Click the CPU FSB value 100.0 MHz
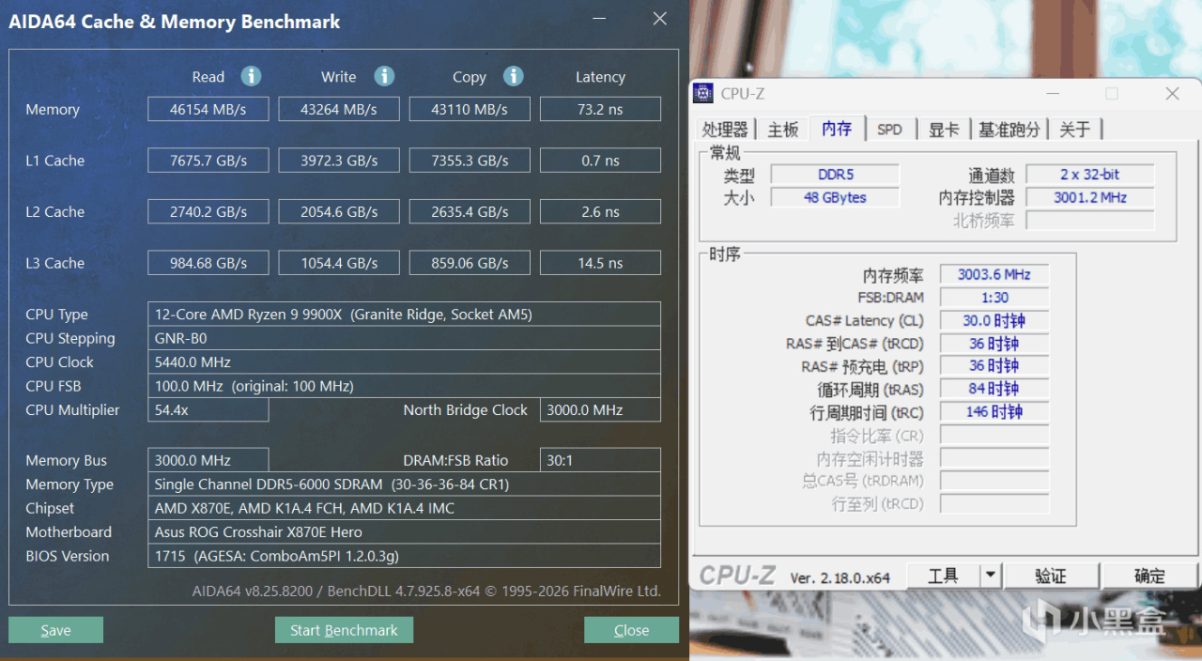 [x=404, y=386]
